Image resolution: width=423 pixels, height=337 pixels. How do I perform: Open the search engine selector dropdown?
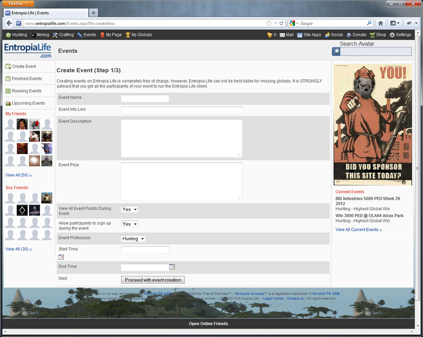tap(294, 23)
